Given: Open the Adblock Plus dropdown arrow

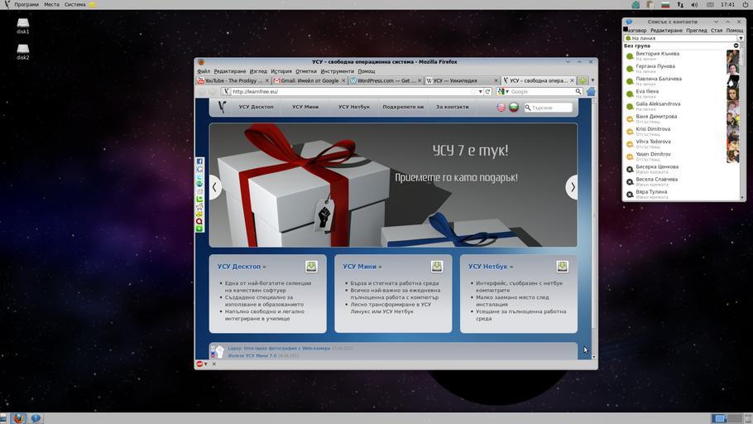Looking at the screenshot, I should 206,364.
